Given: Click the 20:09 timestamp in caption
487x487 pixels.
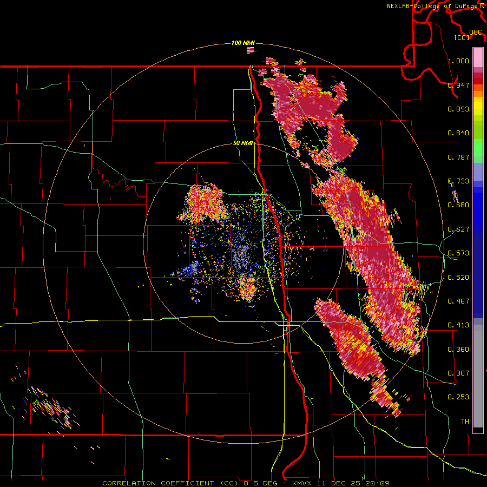Looking at the screenshot, I should pyautogui.click(x=378, y=483).
